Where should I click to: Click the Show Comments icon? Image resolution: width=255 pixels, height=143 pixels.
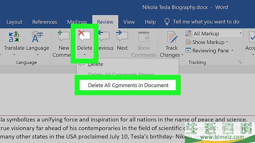pyautogui.click(x=144, y=37)
